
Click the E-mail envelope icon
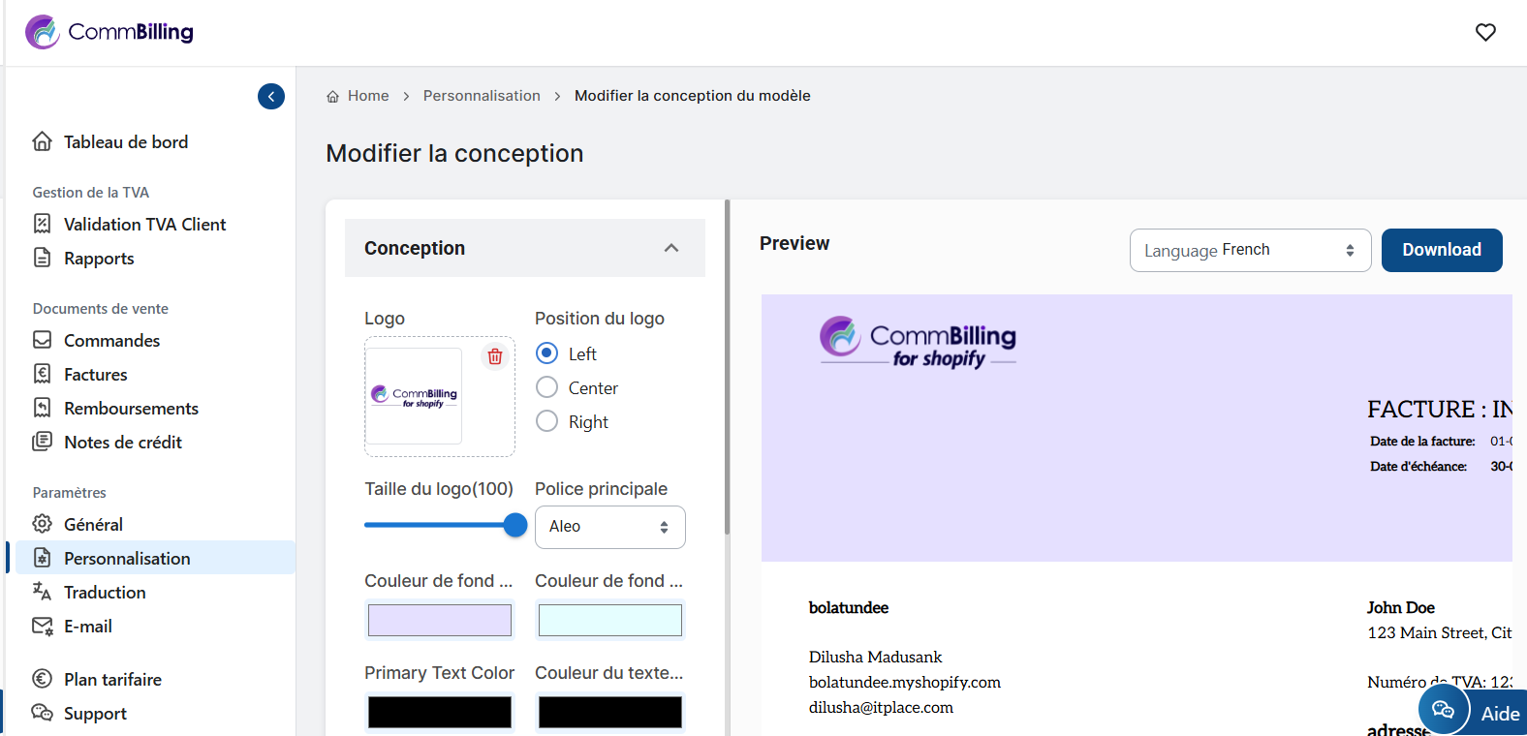42,626
